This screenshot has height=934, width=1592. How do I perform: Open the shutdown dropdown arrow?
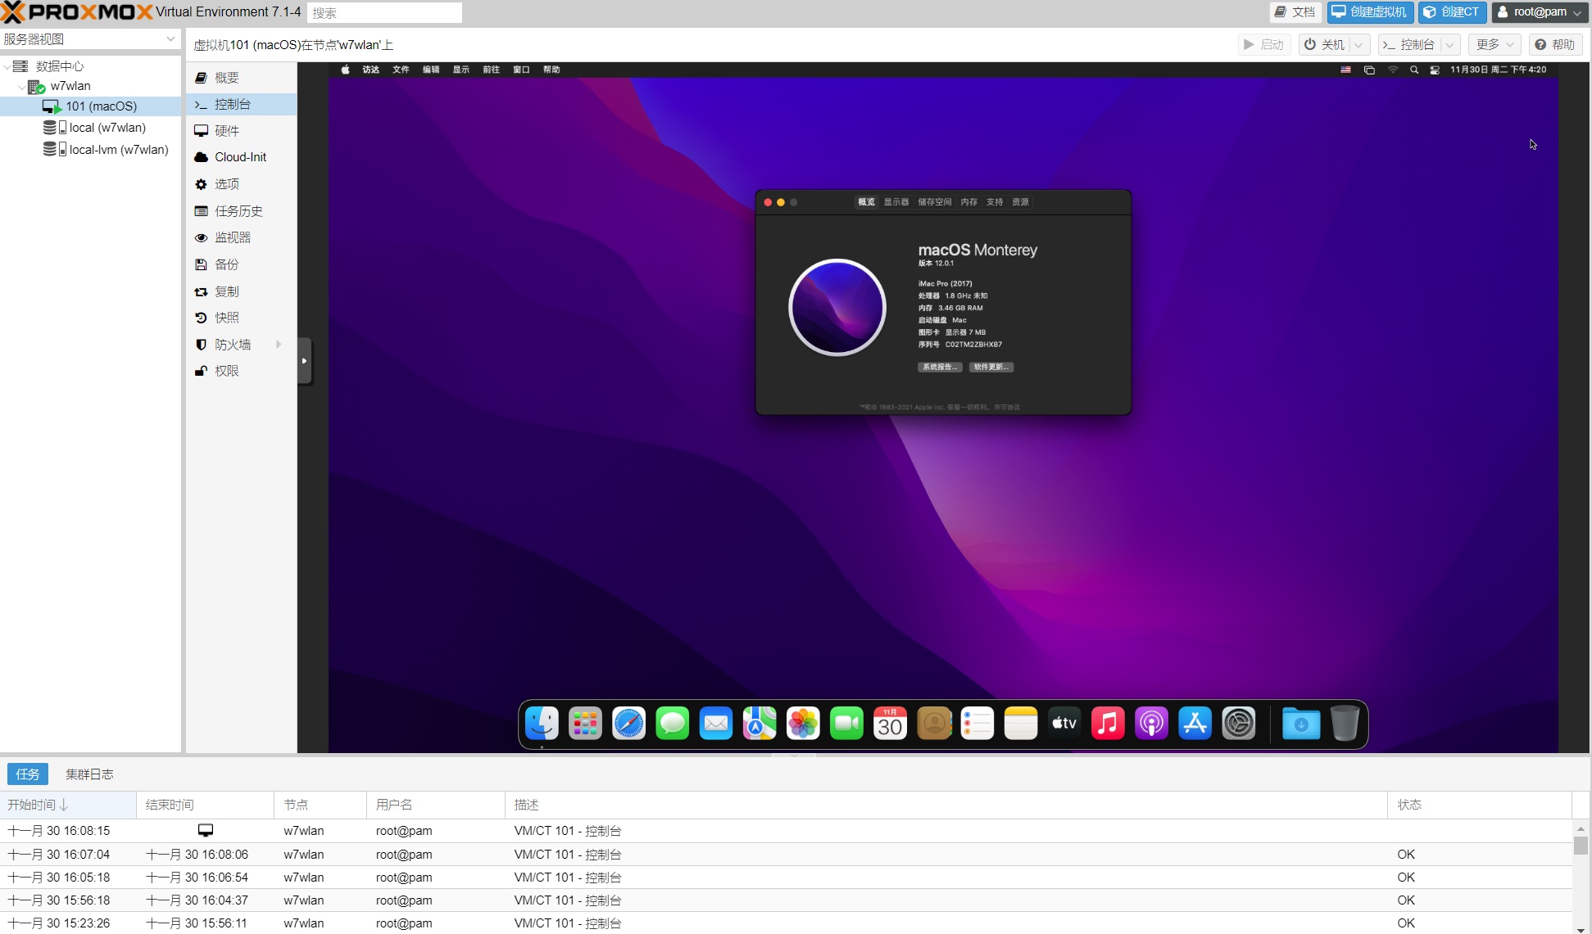[1358, 45]
